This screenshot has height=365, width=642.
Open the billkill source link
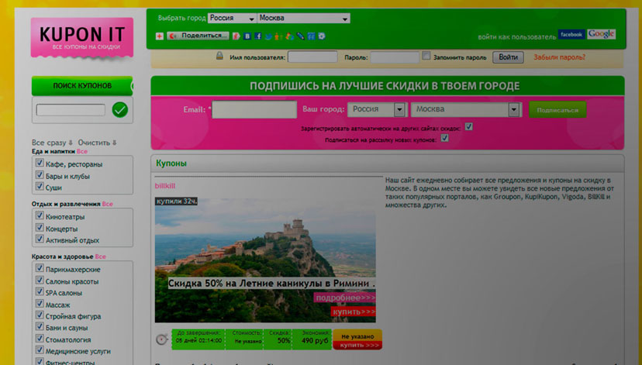[165, 186]
